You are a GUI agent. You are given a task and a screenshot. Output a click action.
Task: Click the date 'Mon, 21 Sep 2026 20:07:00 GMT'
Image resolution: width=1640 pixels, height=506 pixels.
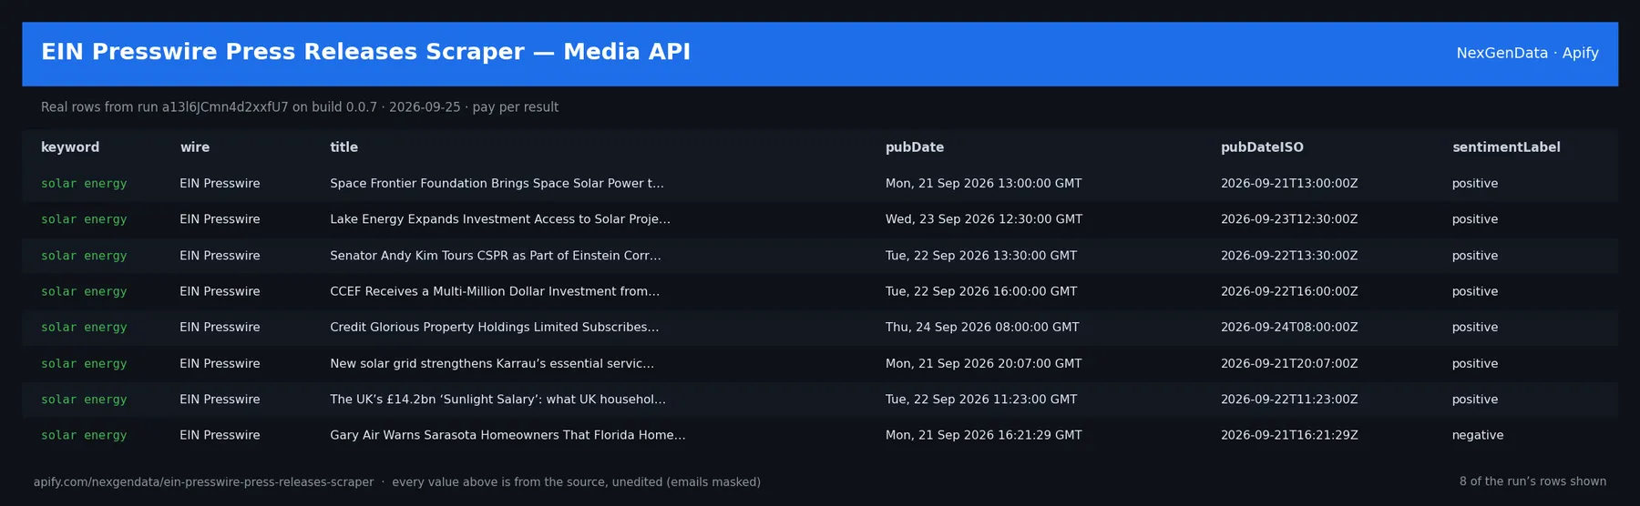pyautogui.click(x=983, y=363)
